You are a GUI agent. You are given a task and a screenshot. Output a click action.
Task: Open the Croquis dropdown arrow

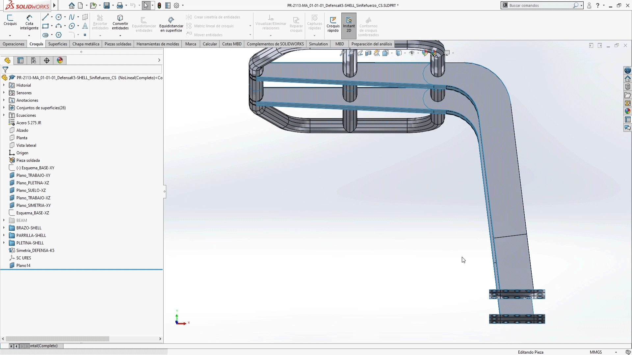[x=10, y=35]
